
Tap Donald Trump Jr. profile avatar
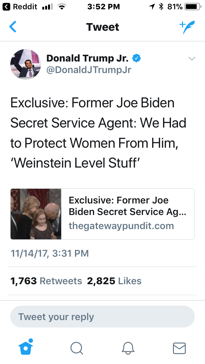(x=26, y=64)
